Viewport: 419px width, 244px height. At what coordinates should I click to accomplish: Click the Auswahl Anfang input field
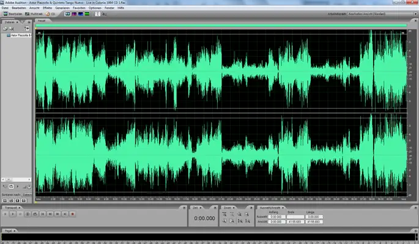pyautogui.click(x=276, y=217)
